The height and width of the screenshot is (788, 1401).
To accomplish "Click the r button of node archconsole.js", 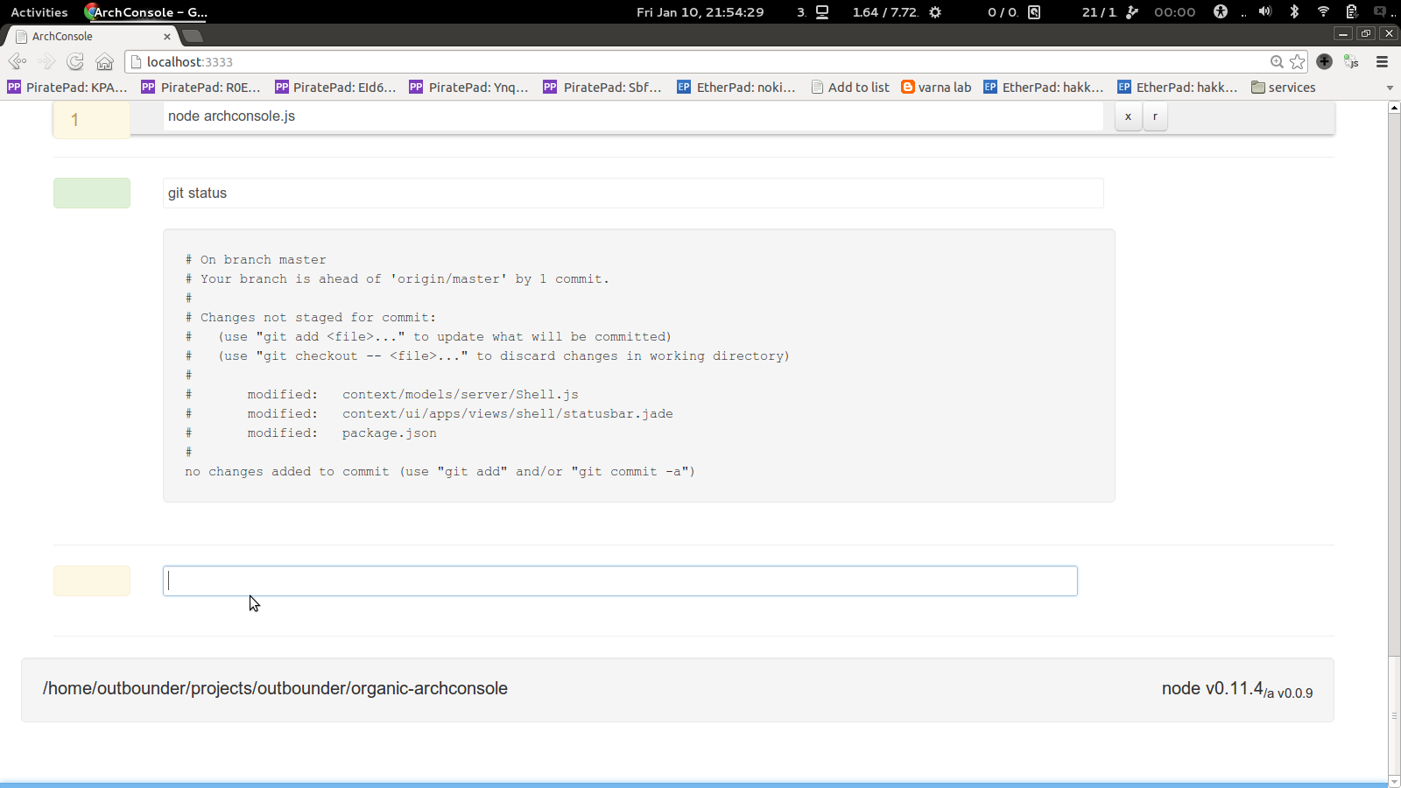I will click(1155, 116).
